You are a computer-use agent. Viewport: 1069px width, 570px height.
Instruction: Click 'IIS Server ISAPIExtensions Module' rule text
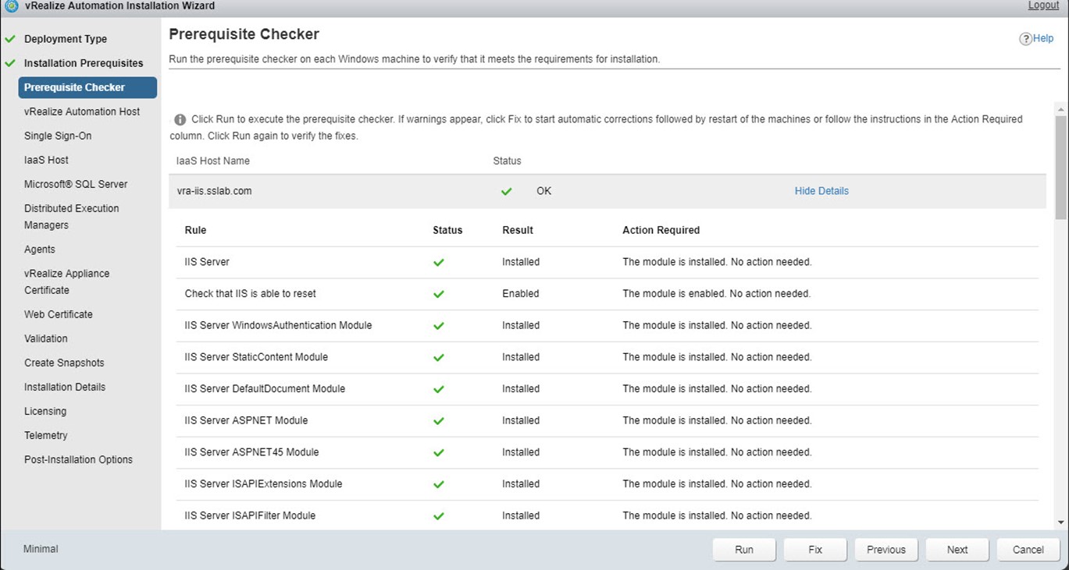click(x=263, y=484)
